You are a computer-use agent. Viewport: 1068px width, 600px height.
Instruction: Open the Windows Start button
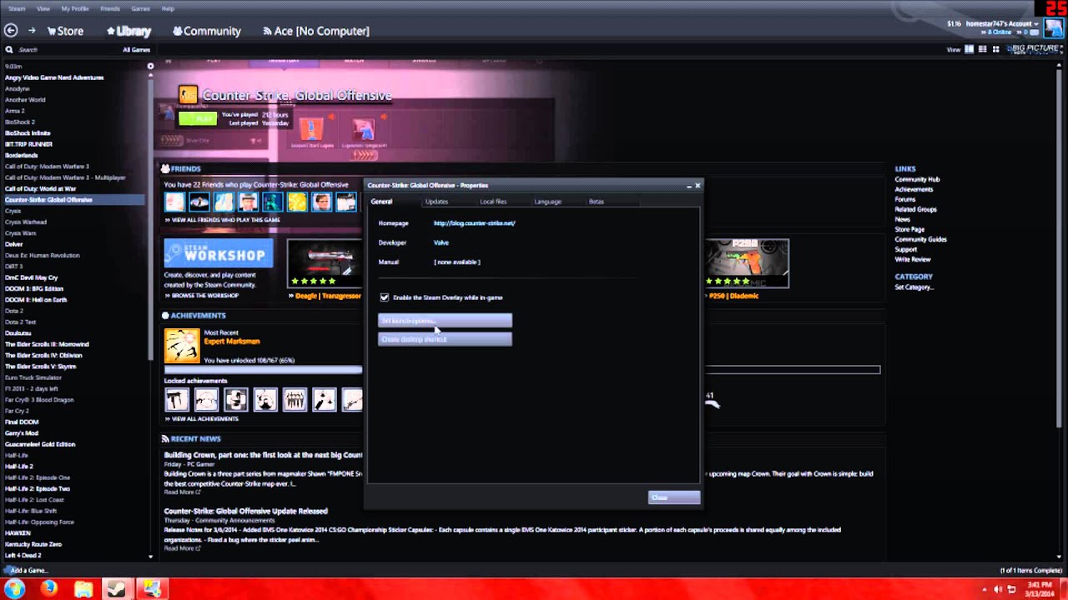(x=15, y=589)
